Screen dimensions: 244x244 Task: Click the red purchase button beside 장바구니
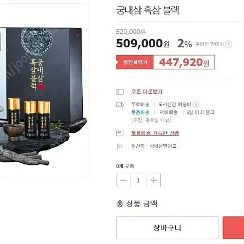point(234,228)
